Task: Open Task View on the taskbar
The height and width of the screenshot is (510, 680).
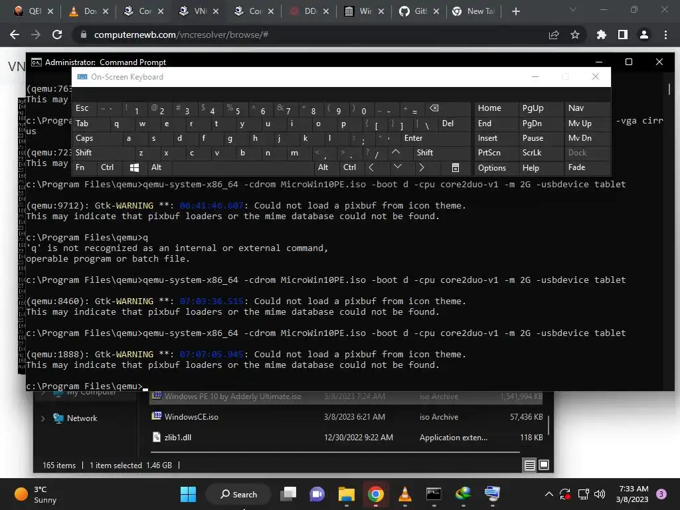Action: point(288,494)
